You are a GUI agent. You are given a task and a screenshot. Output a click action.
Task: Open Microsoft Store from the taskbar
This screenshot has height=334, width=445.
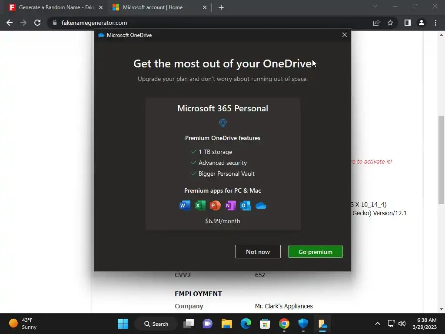click(x=265, y=324)
